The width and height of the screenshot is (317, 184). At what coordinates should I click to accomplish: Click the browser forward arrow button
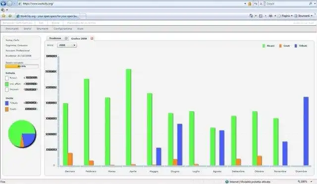pyautogui.click(x=10, y=3)
